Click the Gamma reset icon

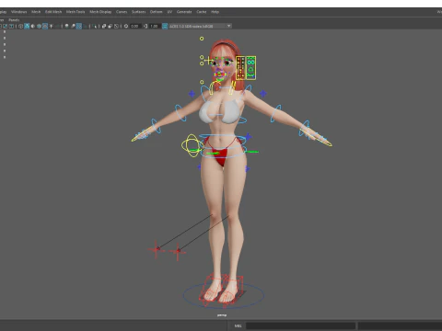point(145,26)
